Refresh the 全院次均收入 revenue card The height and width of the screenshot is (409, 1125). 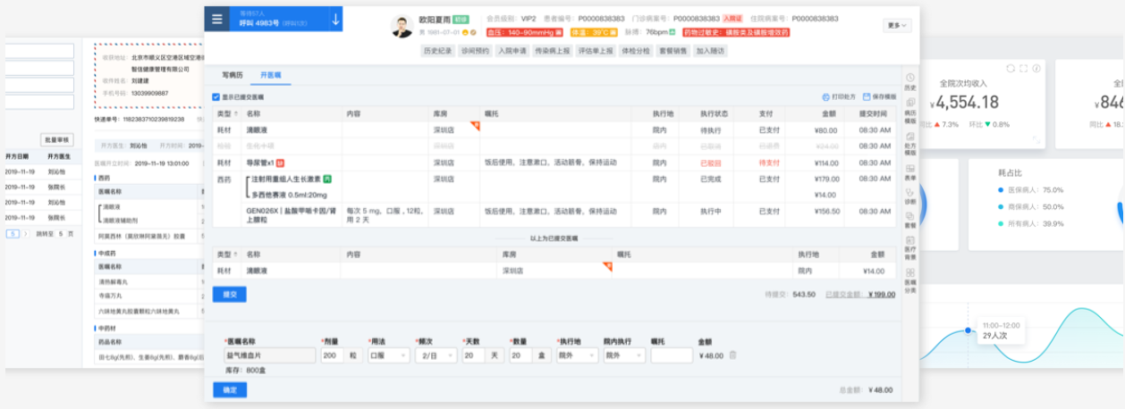1011,69
